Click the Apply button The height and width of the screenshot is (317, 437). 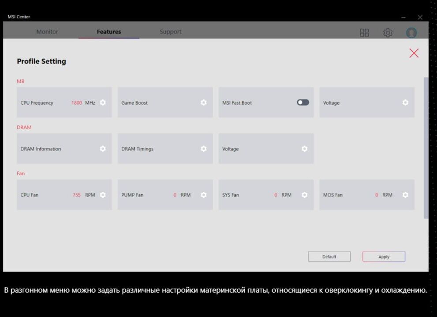click(x=384, y=257)
